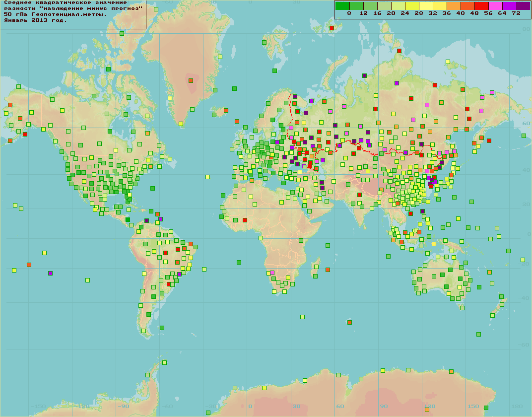The height and width of the screenshot is (417, 532).
Task: Select the pale green legend swatch for 16–20
Action: click(384, 6)
